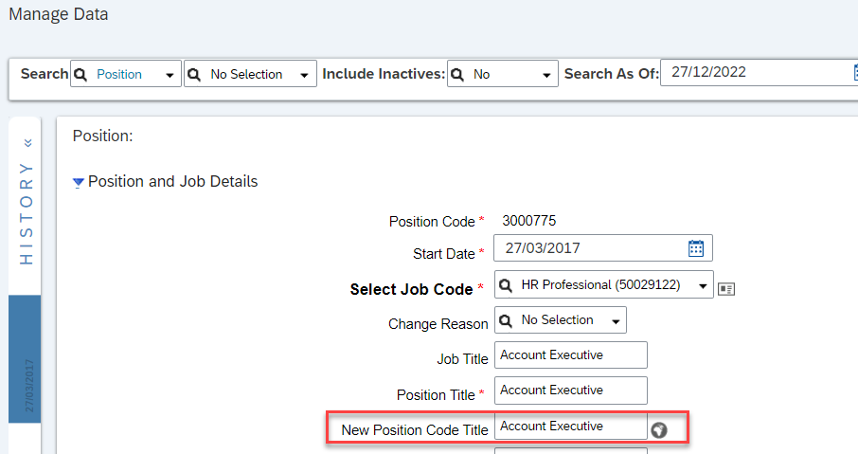Screen dimensions: 858x454
Task: Click the magnifier icon in Select Job Code field
Action: pos(506,285)
